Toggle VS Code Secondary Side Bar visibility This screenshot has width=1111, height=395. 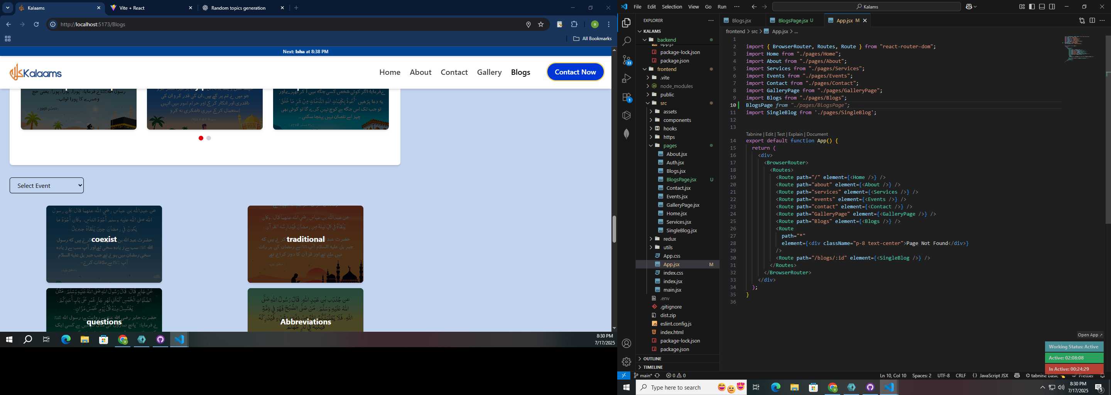[1052, 7]
